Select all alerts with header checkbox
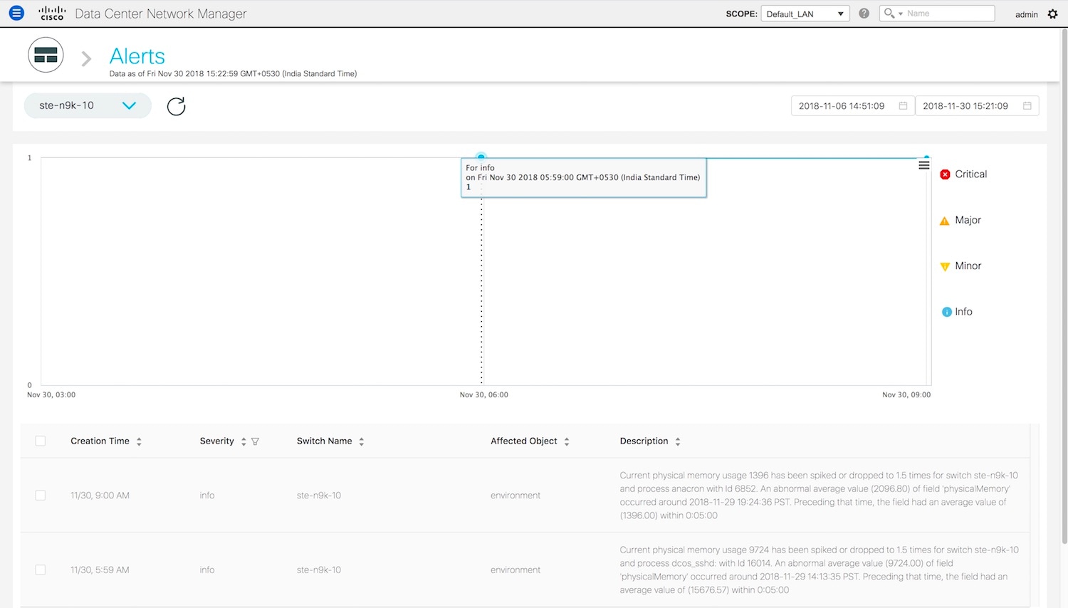This screenshot has height=608, width=1068. (x=41, y=441)
